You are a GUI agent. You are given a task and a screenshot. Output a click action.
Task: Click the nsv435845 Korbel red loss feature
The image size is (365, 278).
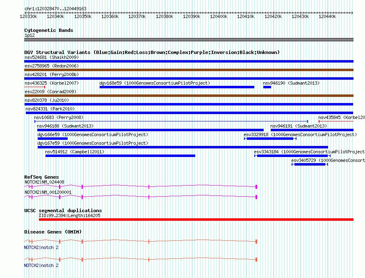(336, 121)
